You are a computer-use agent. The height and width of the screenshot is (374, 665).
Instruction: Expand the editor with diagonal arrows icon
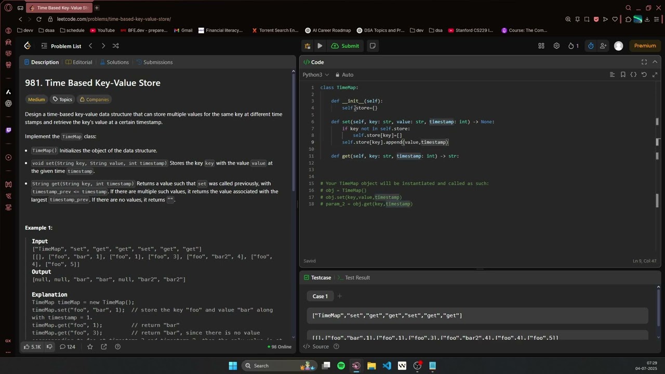(x=655, y=75)
